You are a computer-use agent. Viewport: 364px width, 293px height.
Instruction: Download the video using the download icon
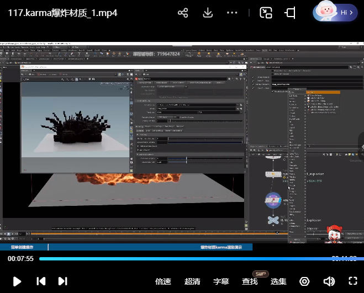pyautogui.click(x=208, y=13)
